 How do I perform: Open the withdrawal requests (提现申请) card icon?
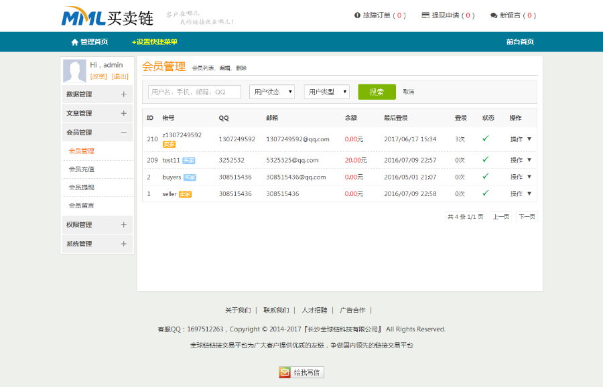pyautogui.click(x=425, y=15)
